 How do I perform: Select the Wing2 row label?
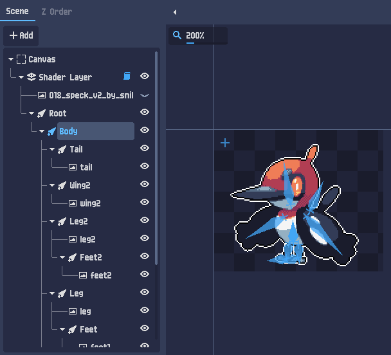[x=80, y=185]
